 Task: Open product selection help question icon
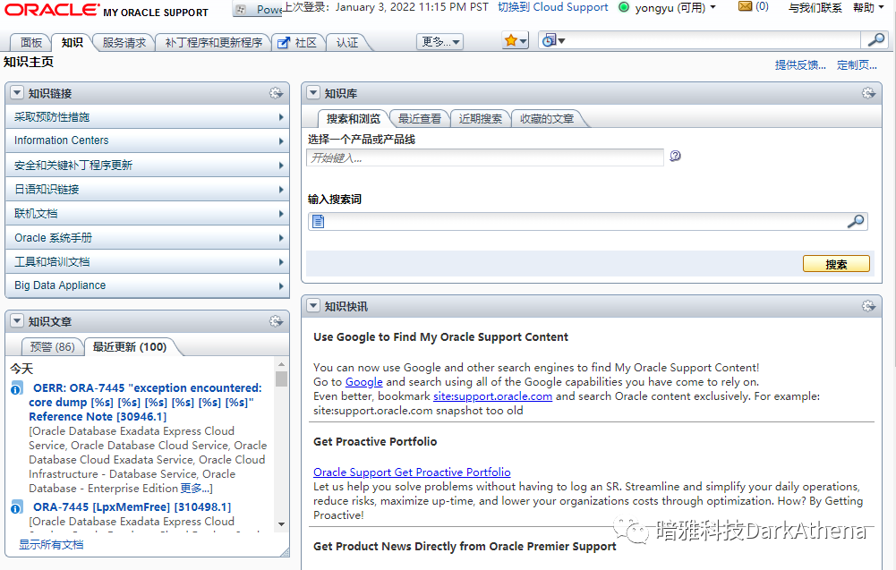(x=675, y=156)
